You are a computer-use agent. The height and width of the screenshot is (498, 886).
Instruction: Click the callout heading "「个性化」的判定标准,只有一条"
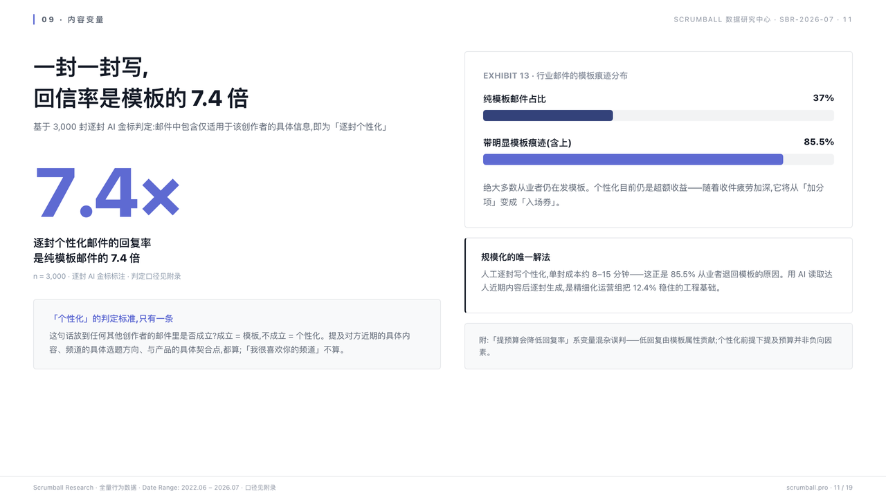(111, 319)
